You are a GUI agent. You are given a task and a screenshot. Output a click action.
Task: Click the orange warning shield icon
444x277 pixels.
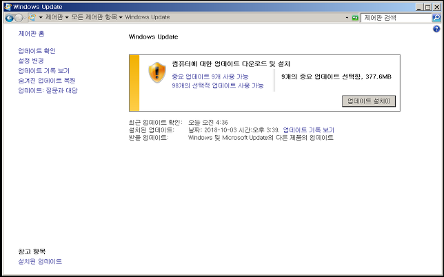tap(157, 73)
